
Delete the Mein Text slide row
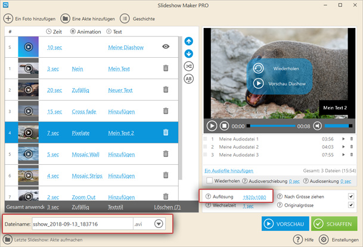(166, 68)
